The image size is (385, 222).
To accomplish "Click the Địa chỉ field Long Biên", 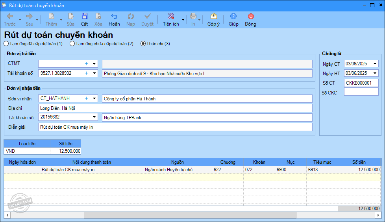I will [175, 108].
